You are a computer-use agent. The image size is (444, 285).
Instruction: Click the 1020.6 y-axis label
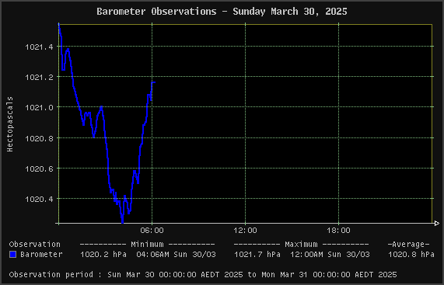tap(39, 169)
